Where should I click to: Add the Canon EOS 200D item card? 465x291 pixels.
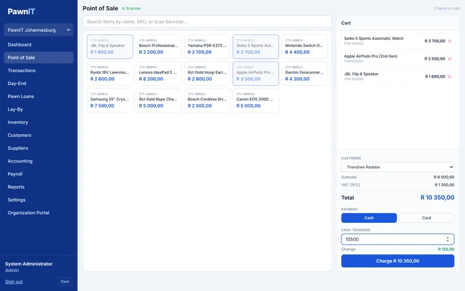pos(256,100)
